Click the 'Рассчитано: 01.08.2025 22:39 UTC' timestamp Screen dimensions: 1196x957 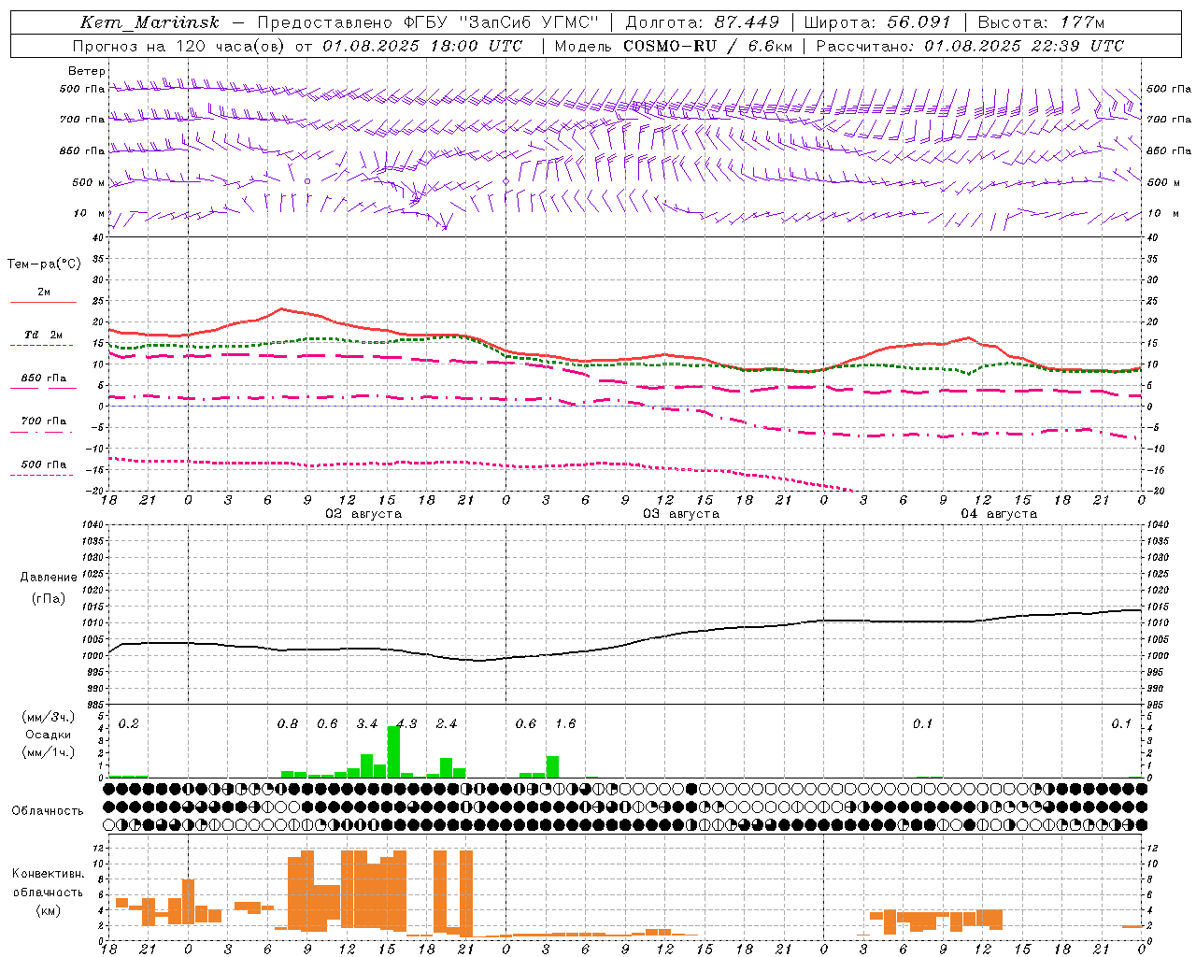pyautogui.click(x=970, y=46)
